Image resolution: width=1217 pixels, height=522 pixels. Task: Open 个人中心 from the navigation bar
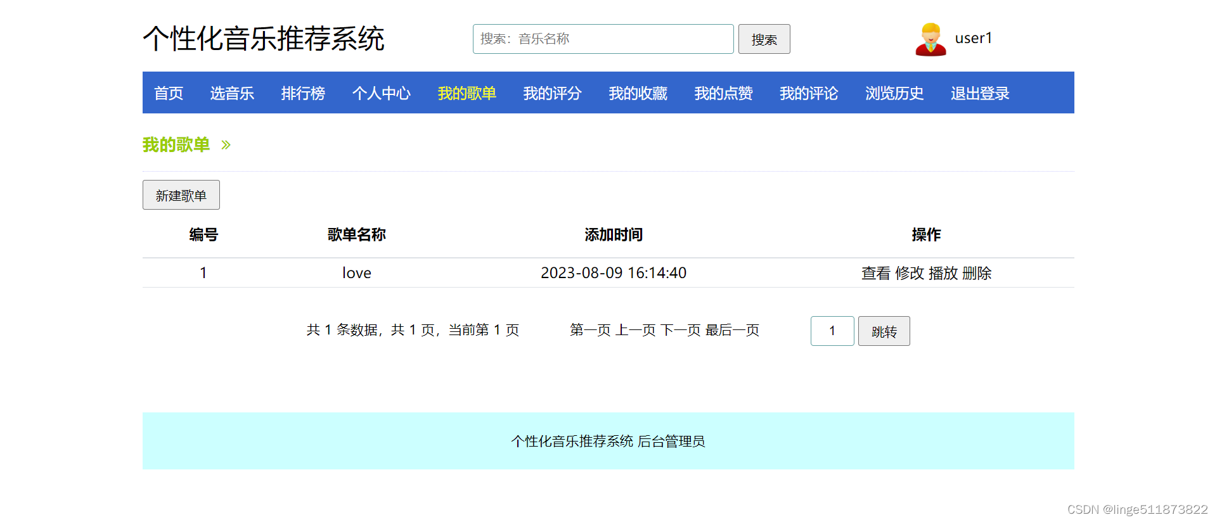pos(382,93)
